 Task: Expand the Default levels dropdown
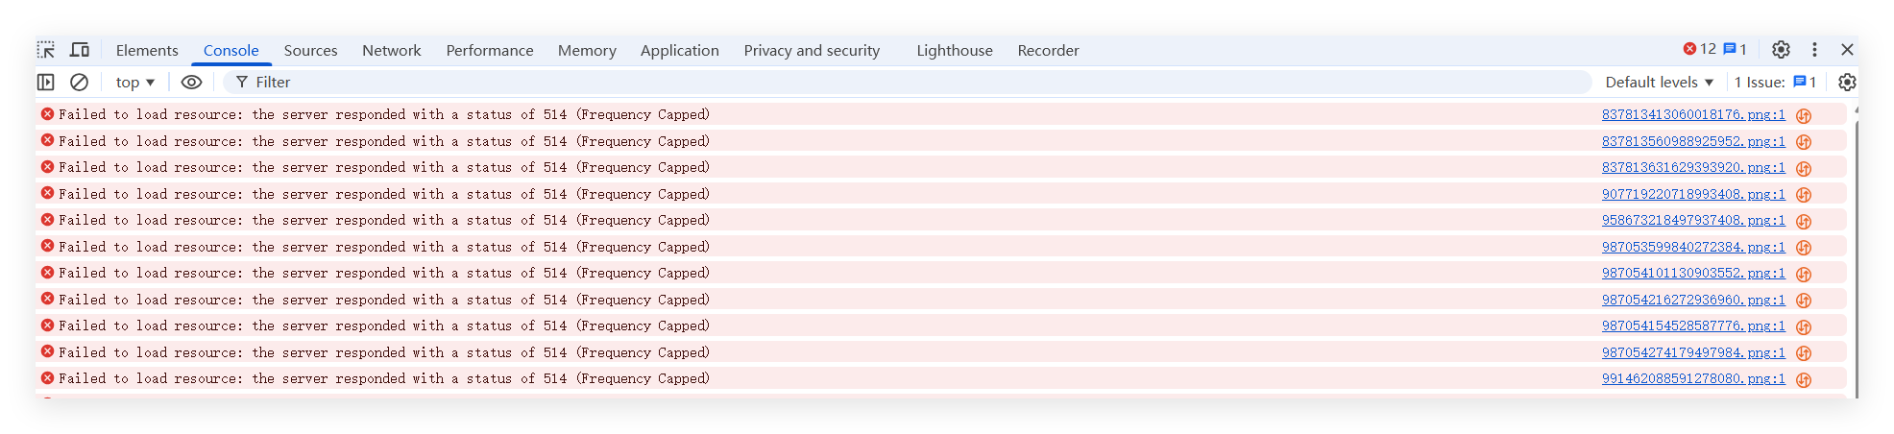click(1659, 83)
